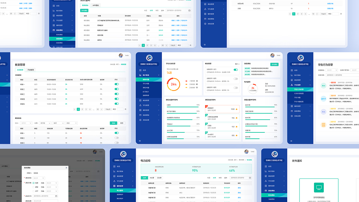The width and height of the screenshot is (359, 202).
Task: Expand 统计报表 chevron in center dashboard sidebar
Action: 159,75
